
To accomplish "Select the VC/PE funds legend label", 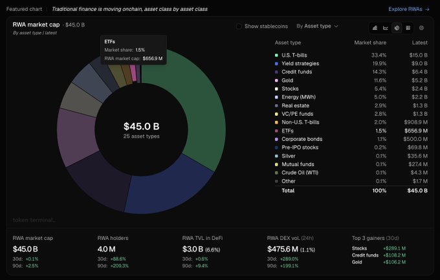I will pos(297,114).
